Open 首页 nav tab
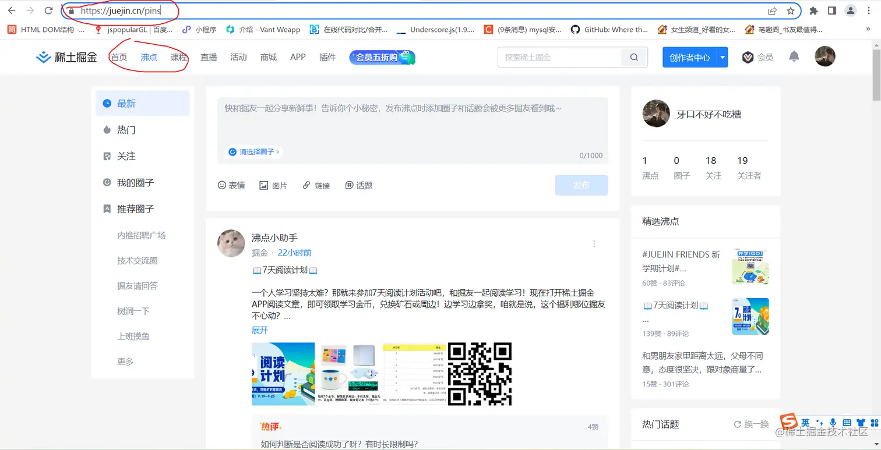This screenshot has height=450, width=881. point(119,57)
